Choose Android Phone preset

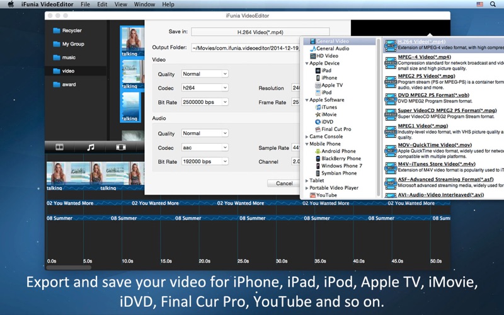pos(335,151)
